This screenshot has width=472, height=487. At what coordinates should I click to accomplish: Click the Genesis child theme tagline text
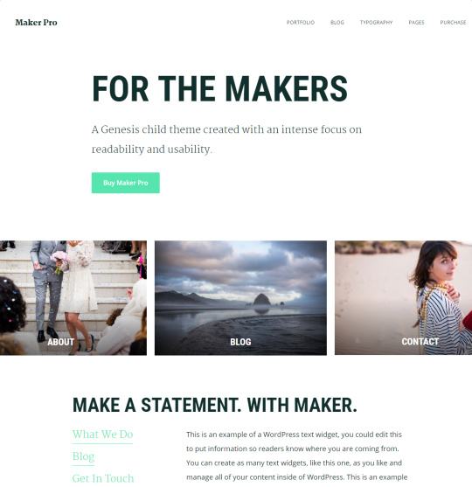pos(226,139)
